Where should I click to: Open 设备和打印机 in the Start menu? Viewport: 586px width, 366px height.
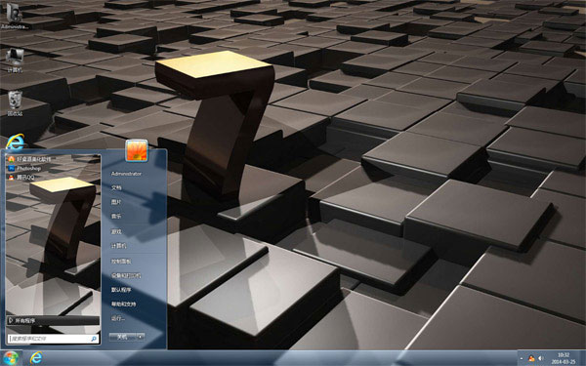126,275
